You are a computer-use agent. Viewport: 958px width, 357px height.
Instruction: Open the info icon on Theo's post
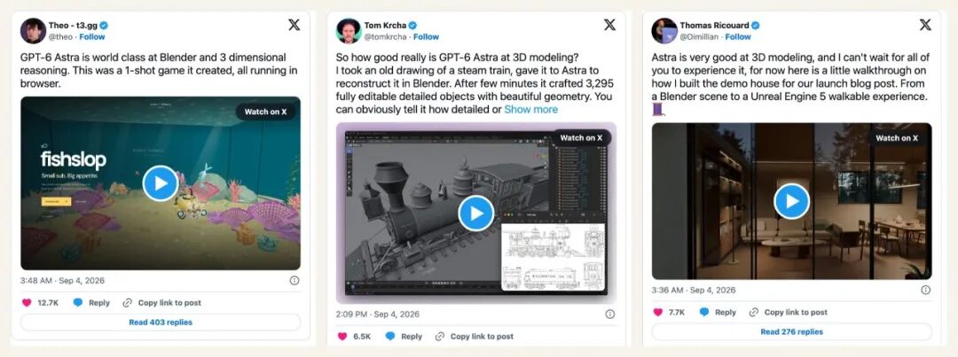click(294, 280)
